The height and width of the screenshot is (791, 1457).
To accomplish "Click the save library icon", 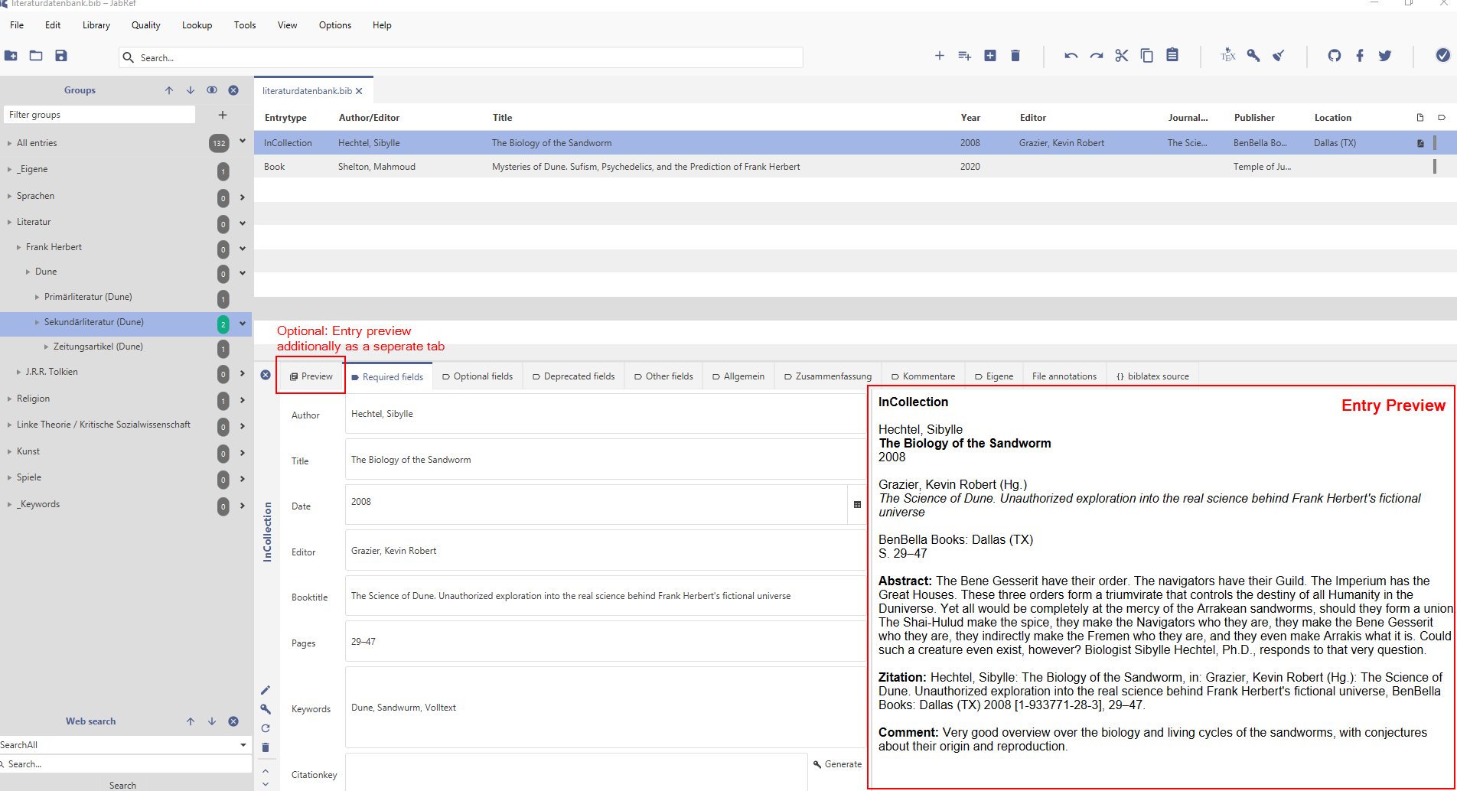I will 61,56.
